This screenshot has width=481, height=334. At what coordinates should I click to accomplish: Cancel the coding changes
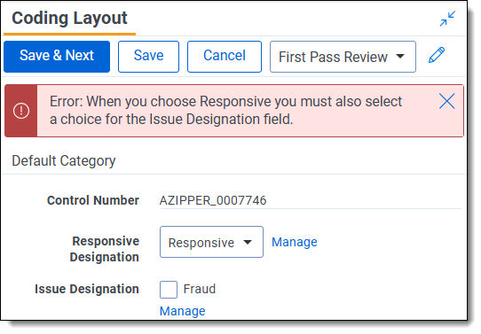click(x=225, y=57)
